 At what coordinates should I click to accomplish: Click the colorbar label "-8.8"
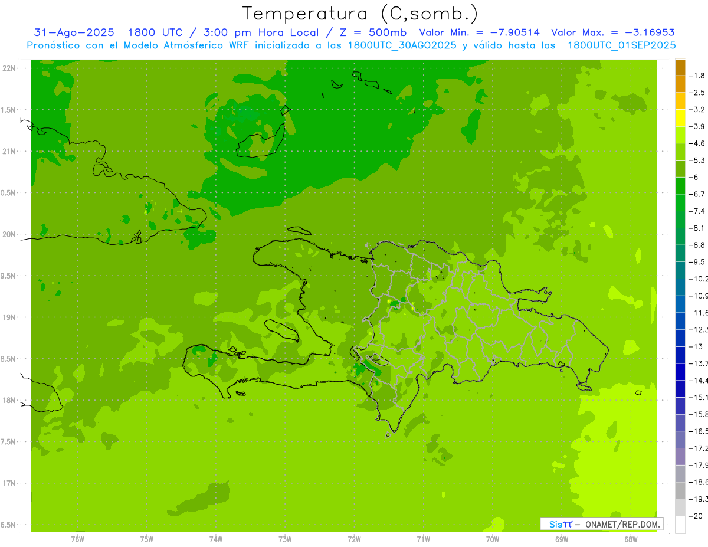click(x=697, y=245)
